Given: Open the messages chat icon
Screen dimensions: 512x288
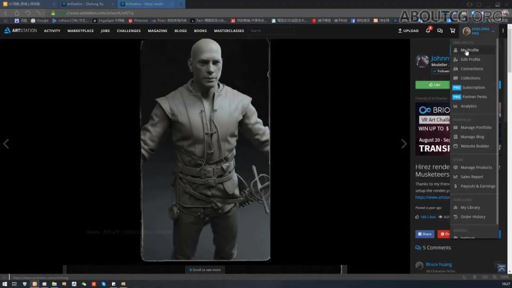Looking at the screenshot, I should coord(440,31).
